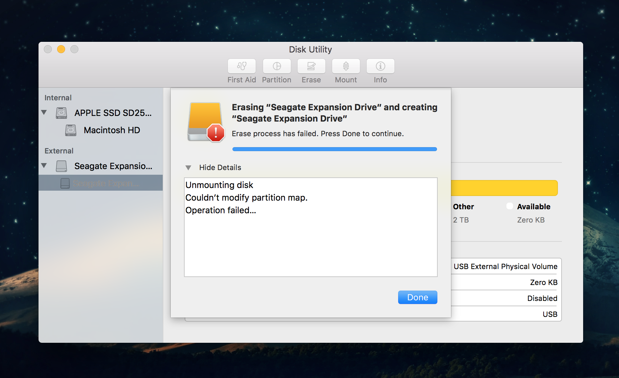The image size is (619, 378).
Task: Click the 'Other' usage label
Action: 463,207
